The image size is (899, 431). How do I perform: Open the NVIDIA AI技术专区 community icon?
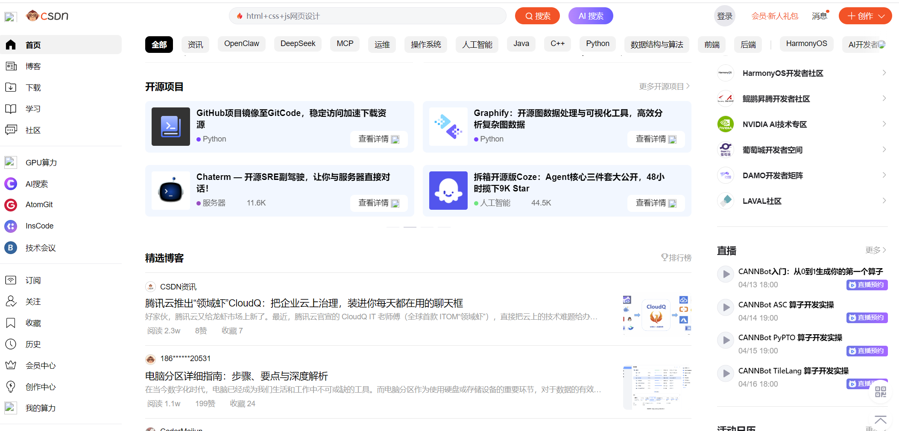tap(725, 124)
